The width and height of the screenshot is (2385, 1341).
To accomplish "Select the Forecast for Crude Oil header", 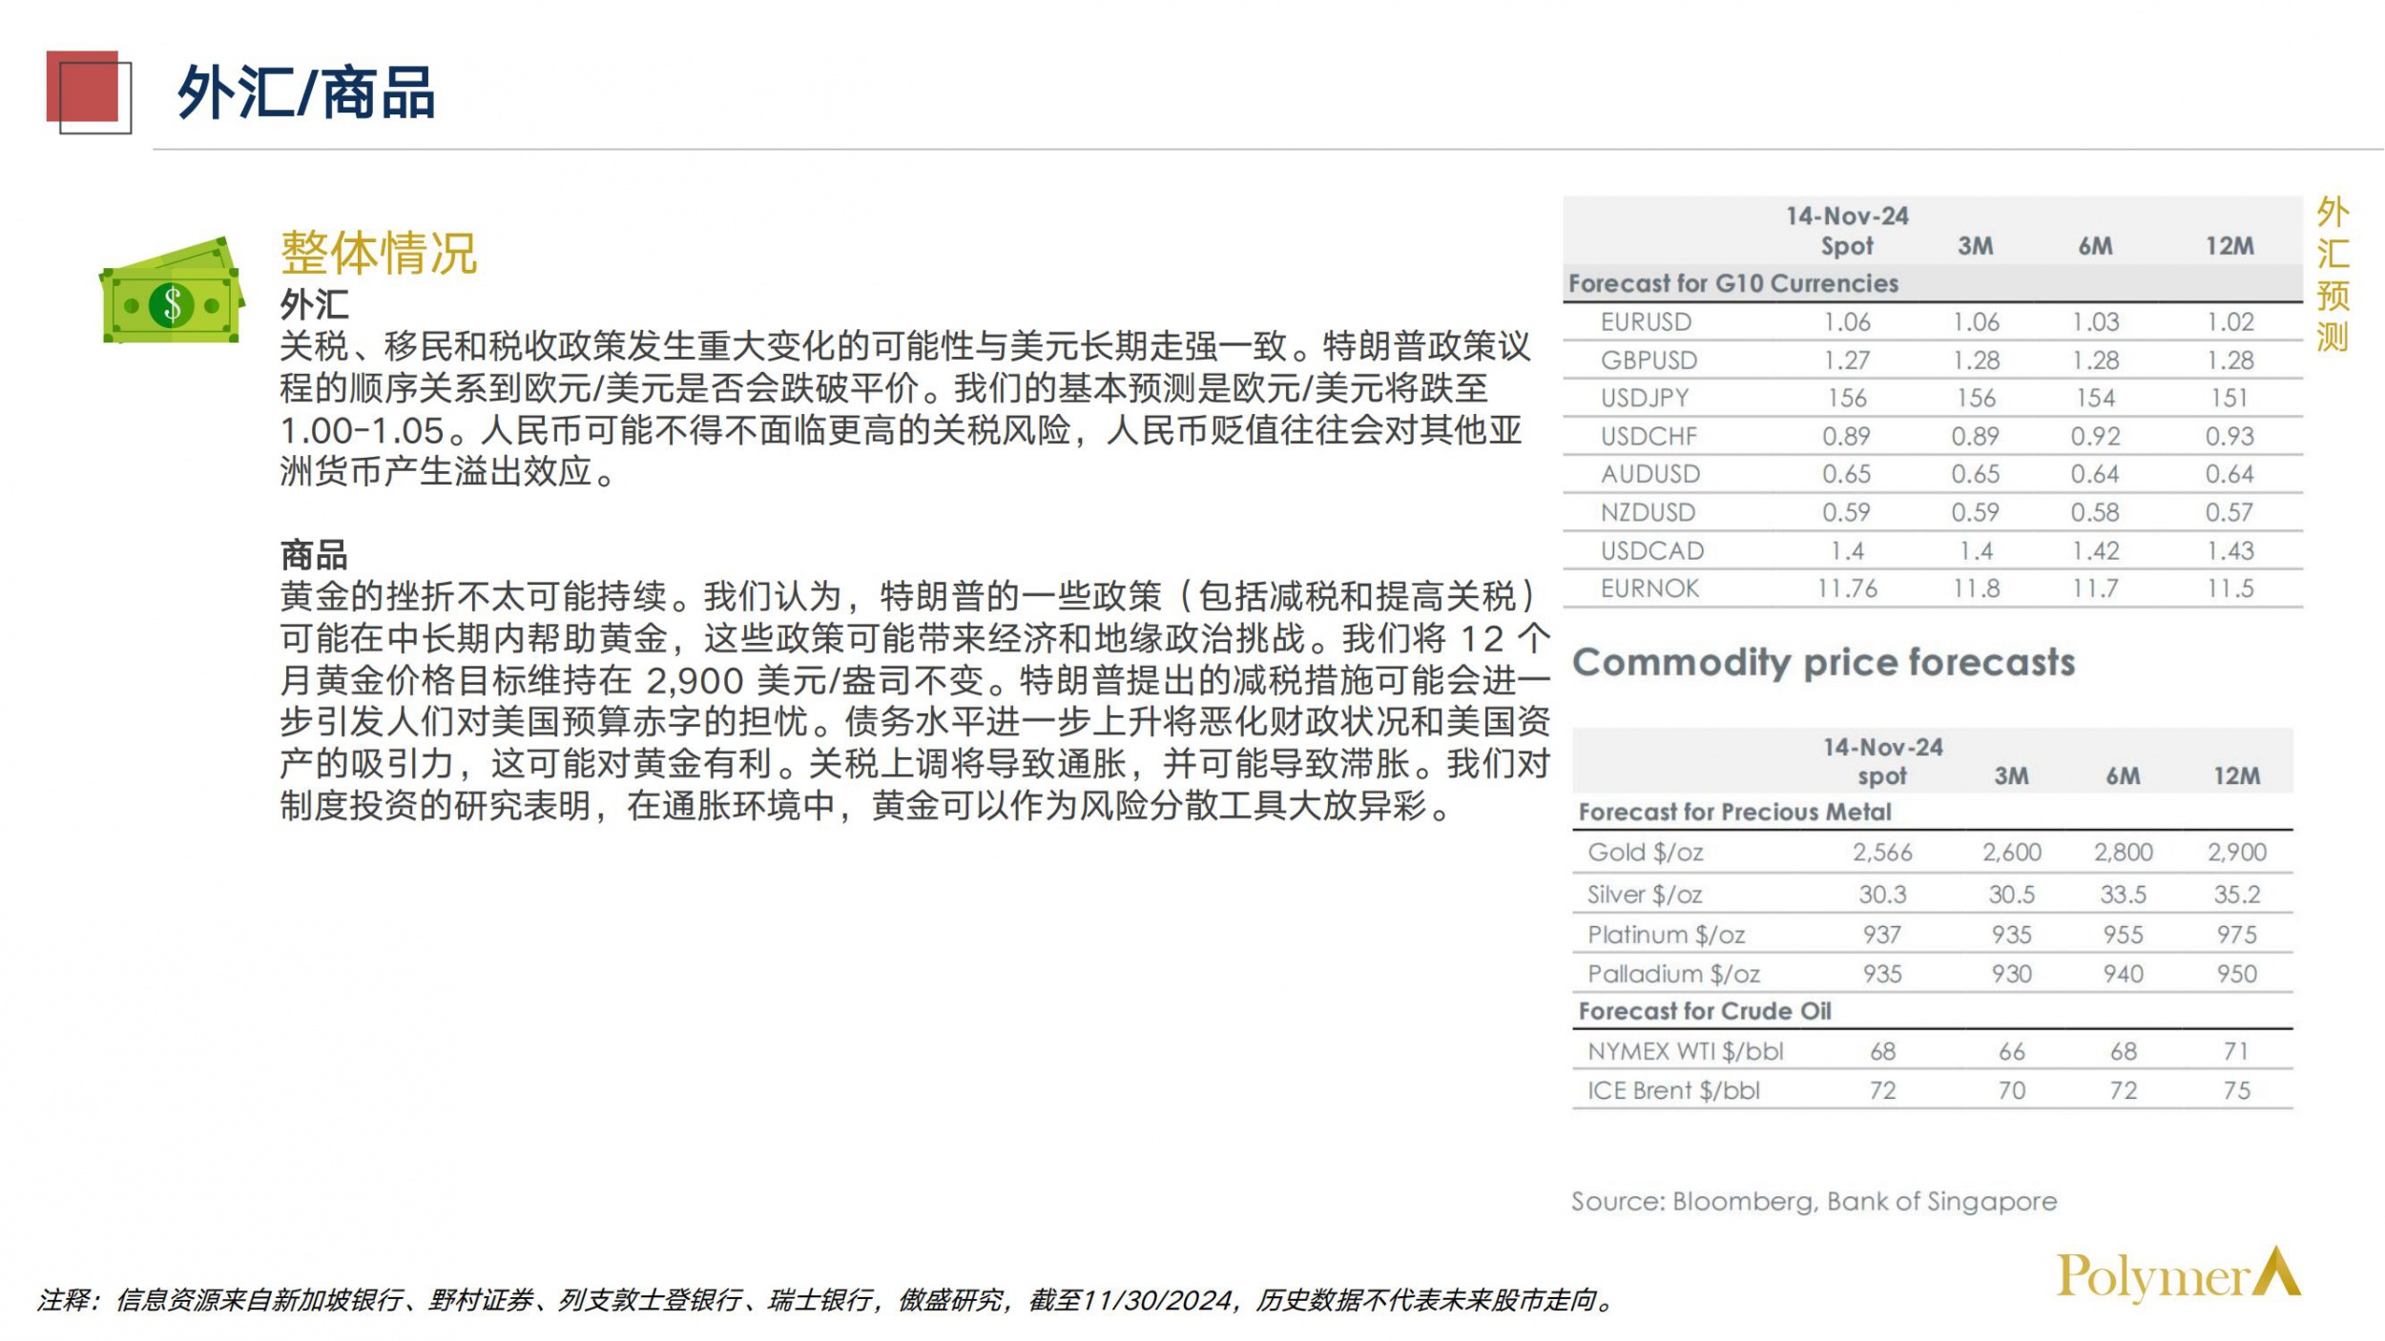I will (x=1704, y=1011).
